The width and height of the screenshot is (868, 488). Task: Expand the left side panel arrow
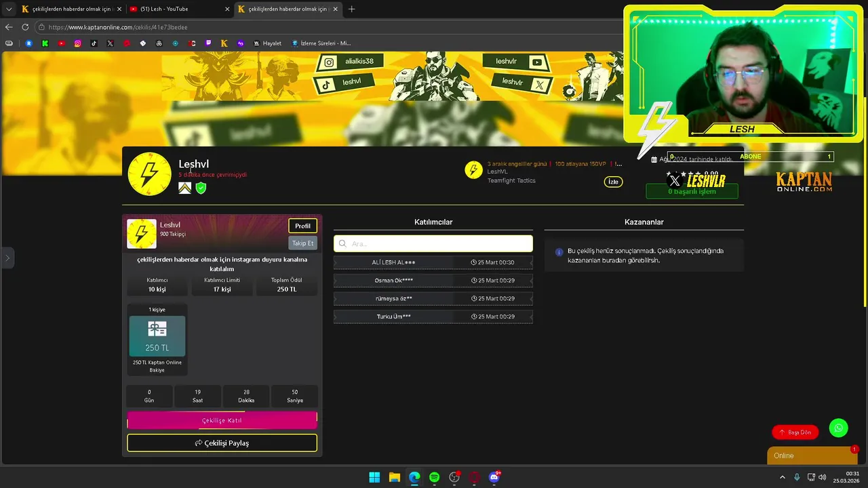[x=7, y=258]
